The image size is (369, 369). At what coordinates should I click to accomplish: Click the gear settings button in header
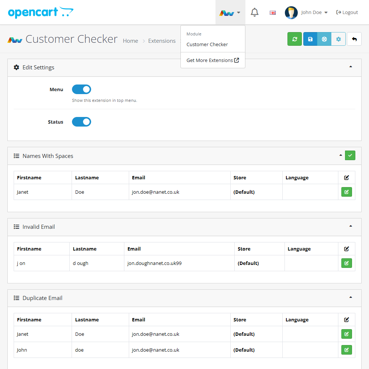tap(338, 39)
